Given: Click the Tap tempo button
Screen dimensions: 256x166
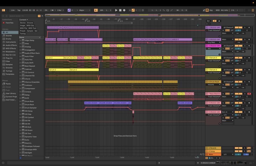Looking at the screenshot, I should pos(19,10).
